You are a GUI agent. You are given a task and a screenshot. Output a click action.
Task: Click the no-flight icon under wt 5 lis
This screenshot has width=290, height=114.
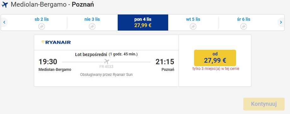(193, 26)
